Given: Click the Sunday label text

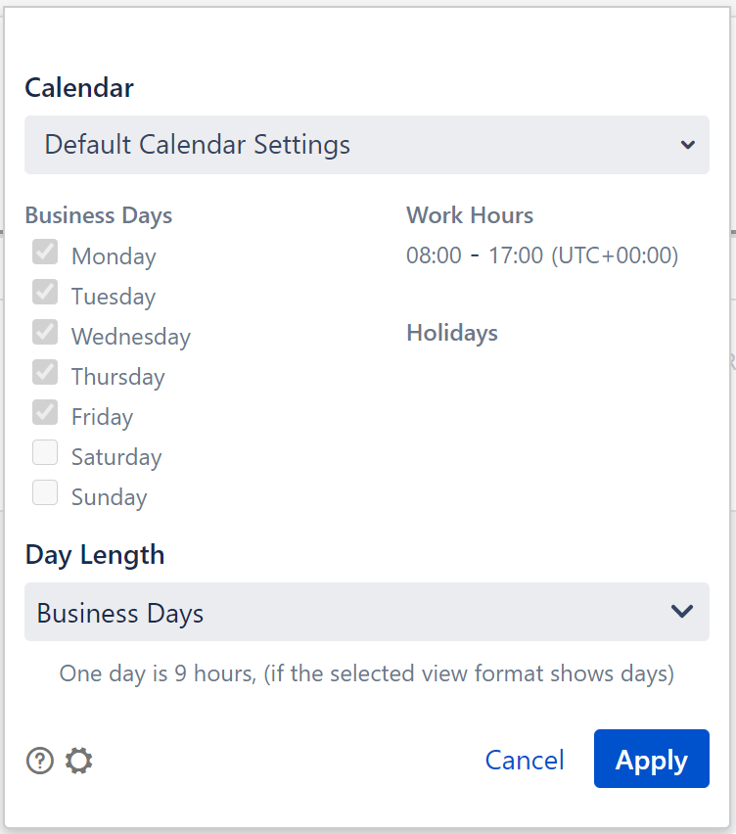Looking at the screenshot, I should point(109,497).
